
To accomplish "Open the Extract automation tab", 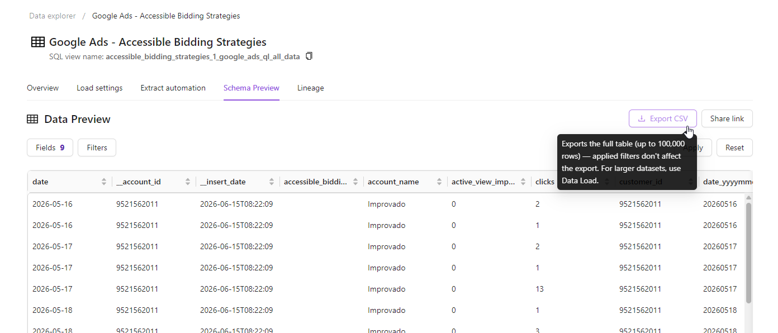I will point(173,88).
